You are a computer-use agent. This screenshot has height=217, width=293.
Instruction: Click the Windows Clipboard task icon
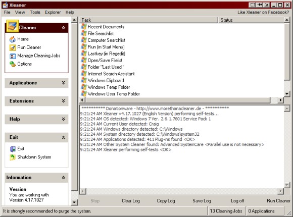point(83,80)
